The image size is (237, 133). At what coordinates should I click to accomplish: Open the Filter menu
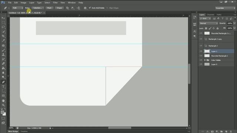point(55,3)
